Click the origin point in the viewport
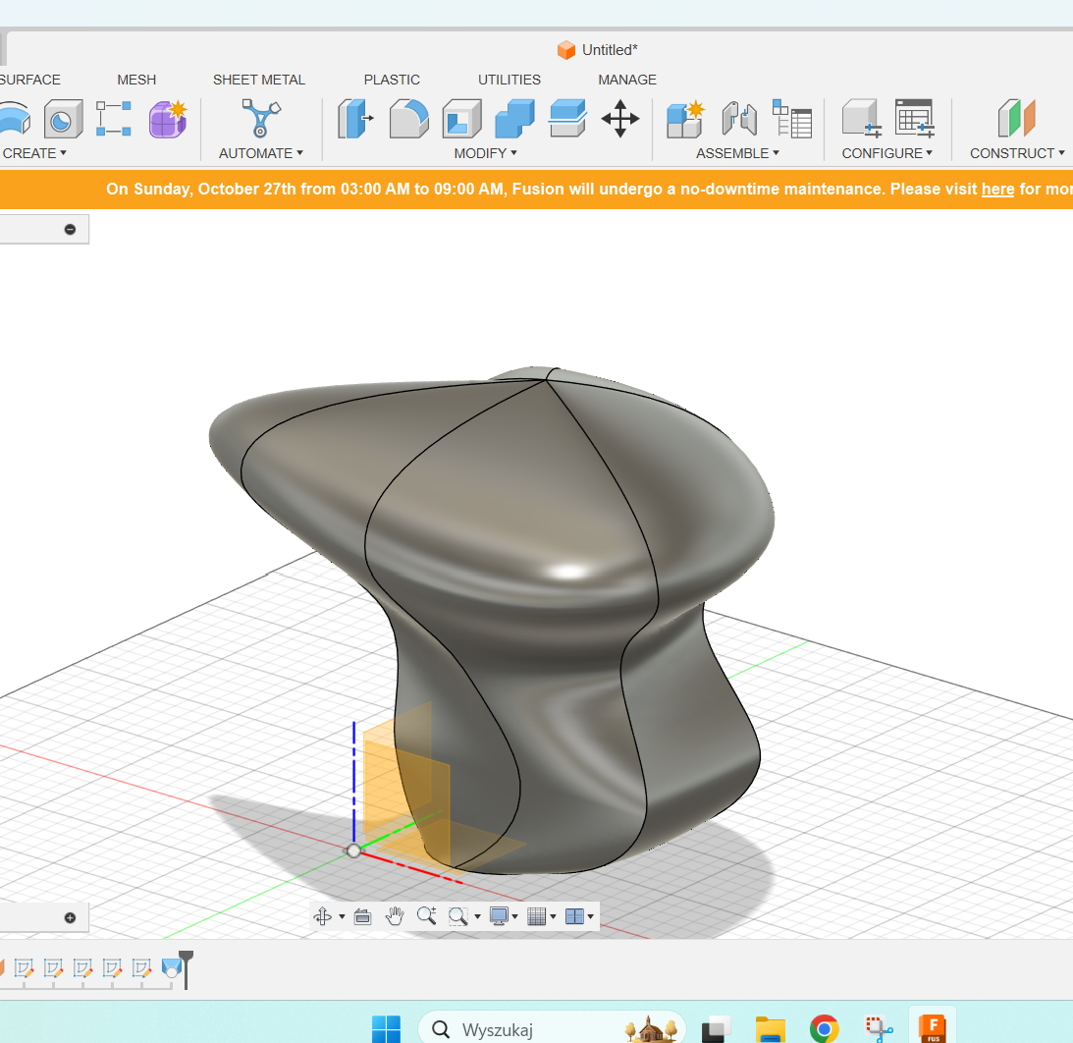Screen dimensions: 1073x1043 353,851
